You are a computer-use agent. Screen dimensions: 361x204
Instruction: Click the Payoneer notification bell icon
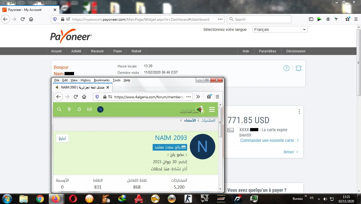[x=299, y=68]
